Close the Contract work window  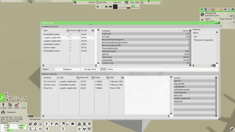coord(219,23)
